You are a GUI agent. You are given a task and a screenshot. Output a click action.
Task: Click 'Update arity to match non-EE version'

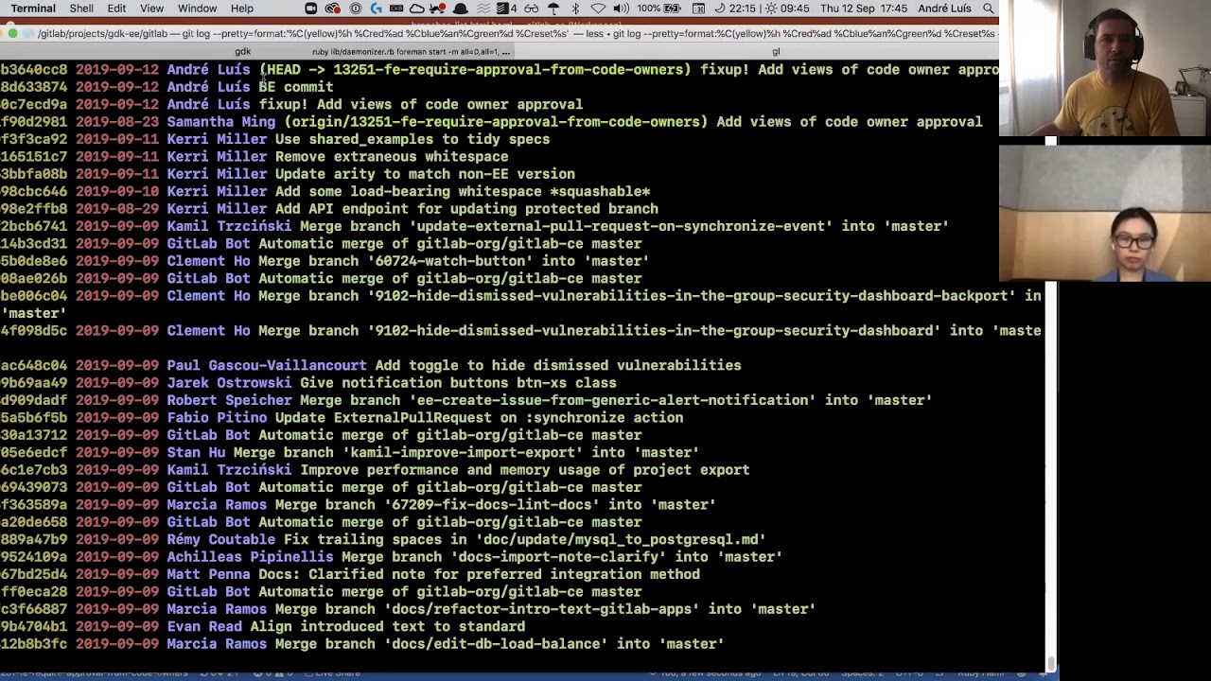click(425, 174)
